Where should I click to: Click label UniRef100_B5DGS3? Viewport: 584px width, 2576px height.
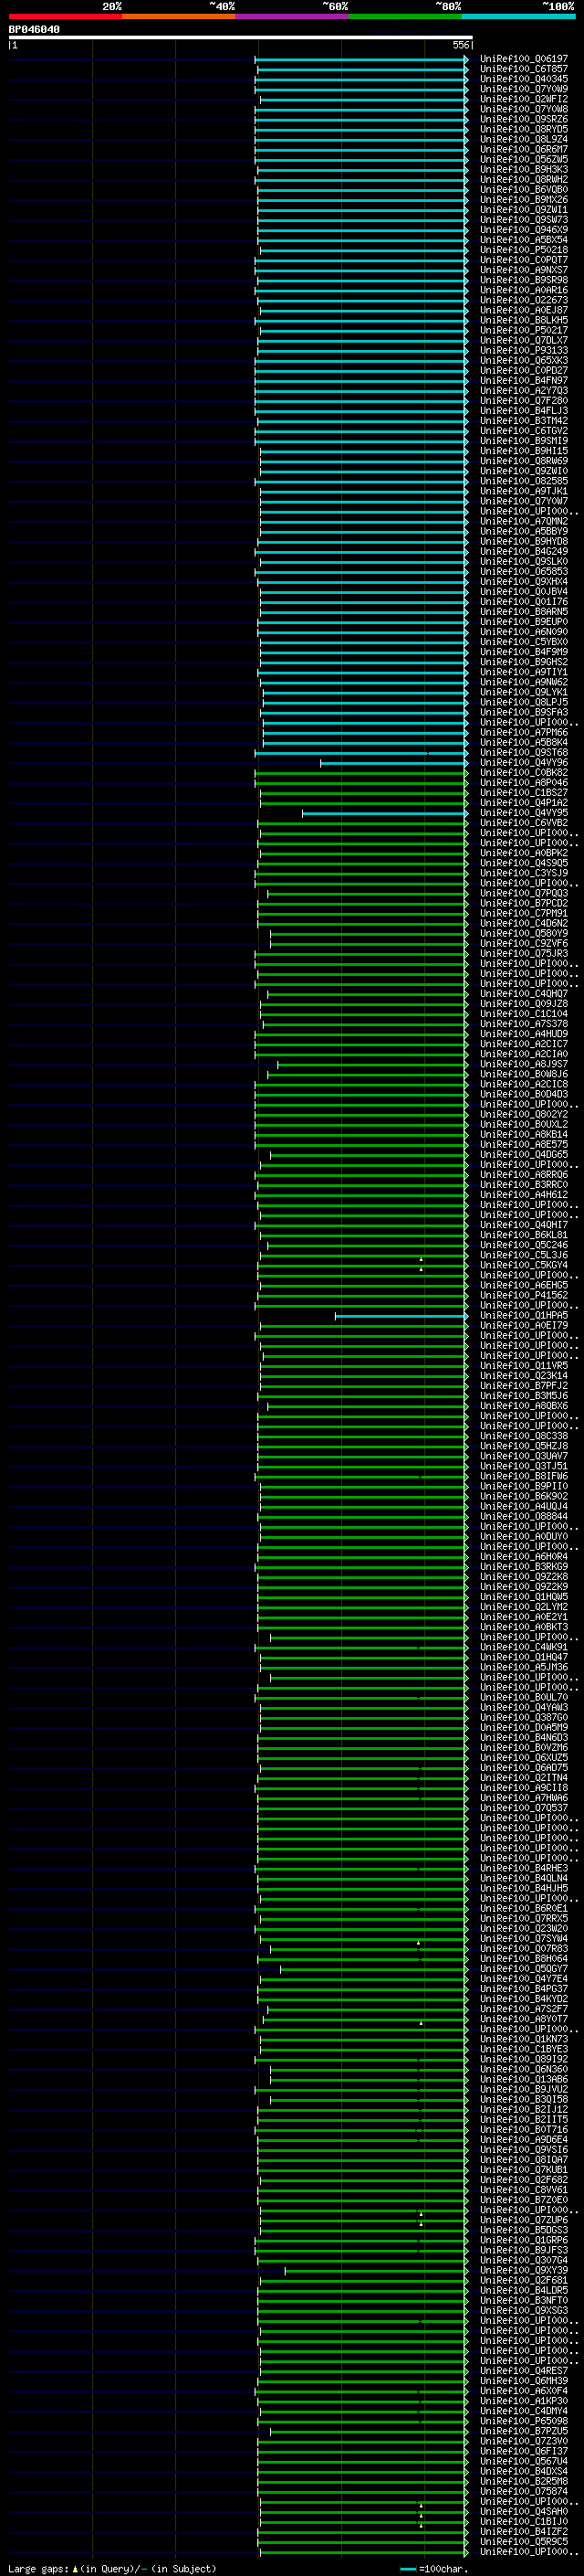[524, 2231]
